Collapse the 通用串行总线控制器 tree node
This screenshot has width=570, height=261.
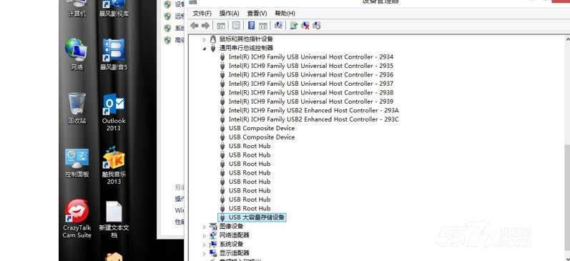pyautogui.click(x=204, y=49)
